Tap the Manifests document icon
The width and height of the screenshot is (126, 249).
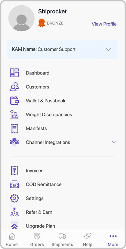click(x=14, y=128)
